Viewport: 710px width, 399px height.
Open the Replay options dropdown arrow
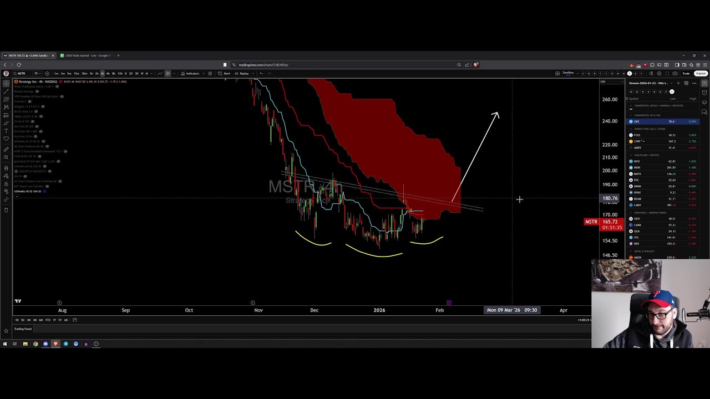[253, 73]
